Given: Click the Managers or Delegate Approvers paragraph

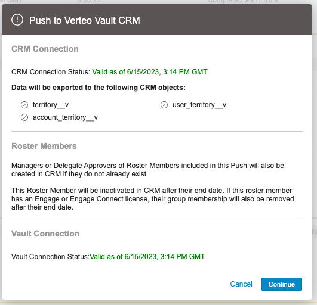Looking at the screenshot, I should (147, 170).
